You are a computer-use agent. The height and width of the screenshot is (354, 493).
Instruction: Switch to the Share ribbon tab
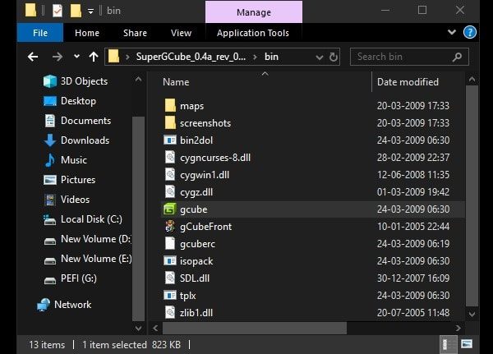tap(135, 33)
